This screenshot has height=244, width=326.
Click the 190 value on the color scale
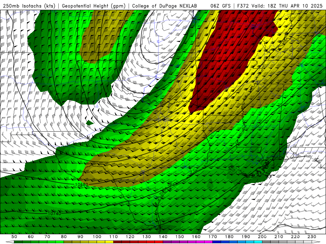point(246,237)
